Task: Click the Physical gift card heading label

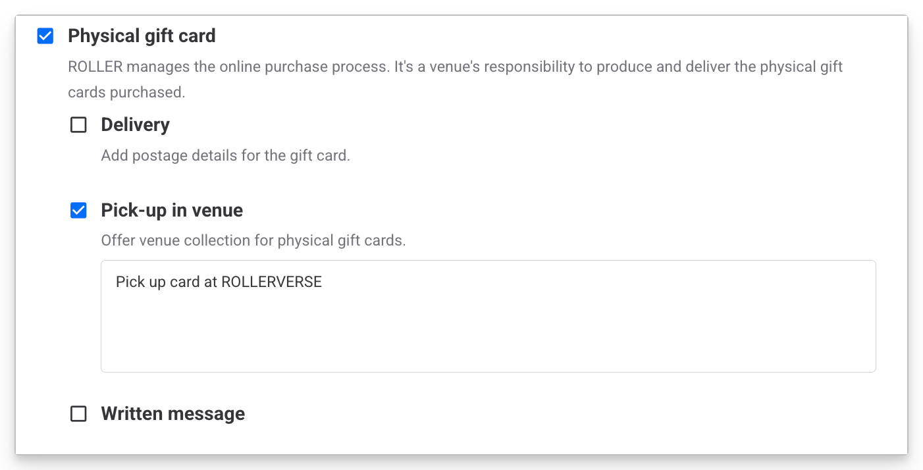Action: click(x=142, y=36)
